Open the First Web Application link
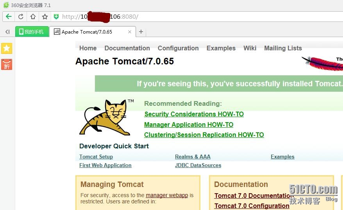Screen dimensions: 343x210 click(x=105, y=165)
